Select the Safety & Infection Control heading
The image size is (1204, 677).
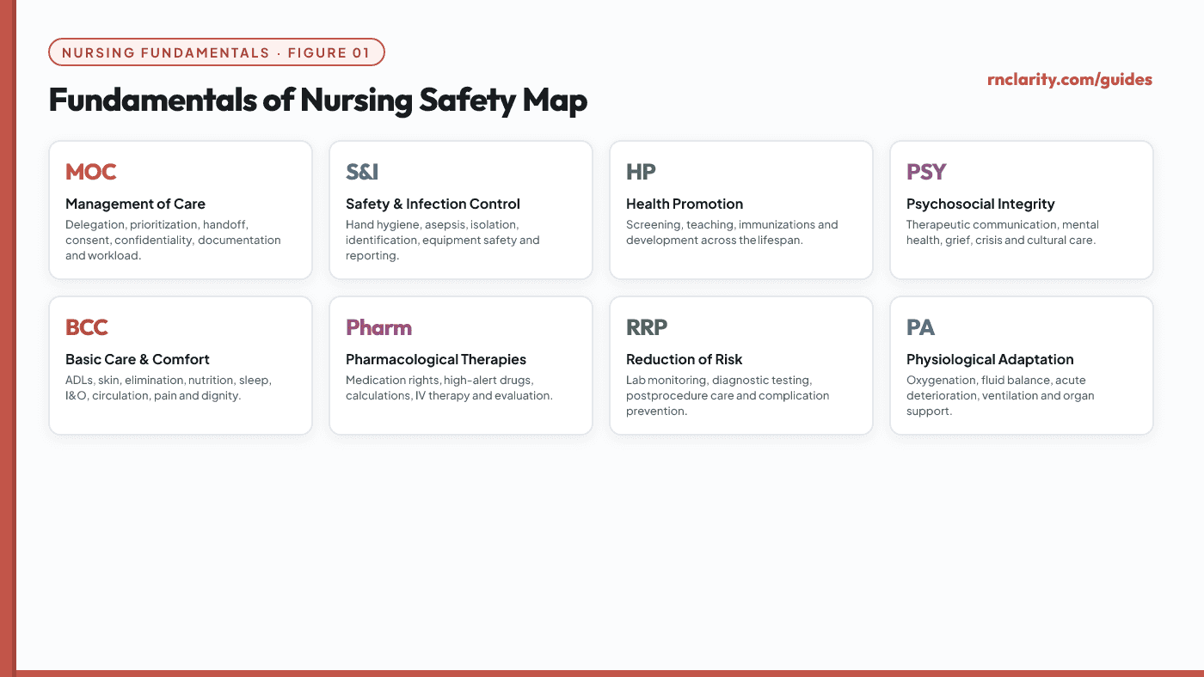(x=433, y=204)
